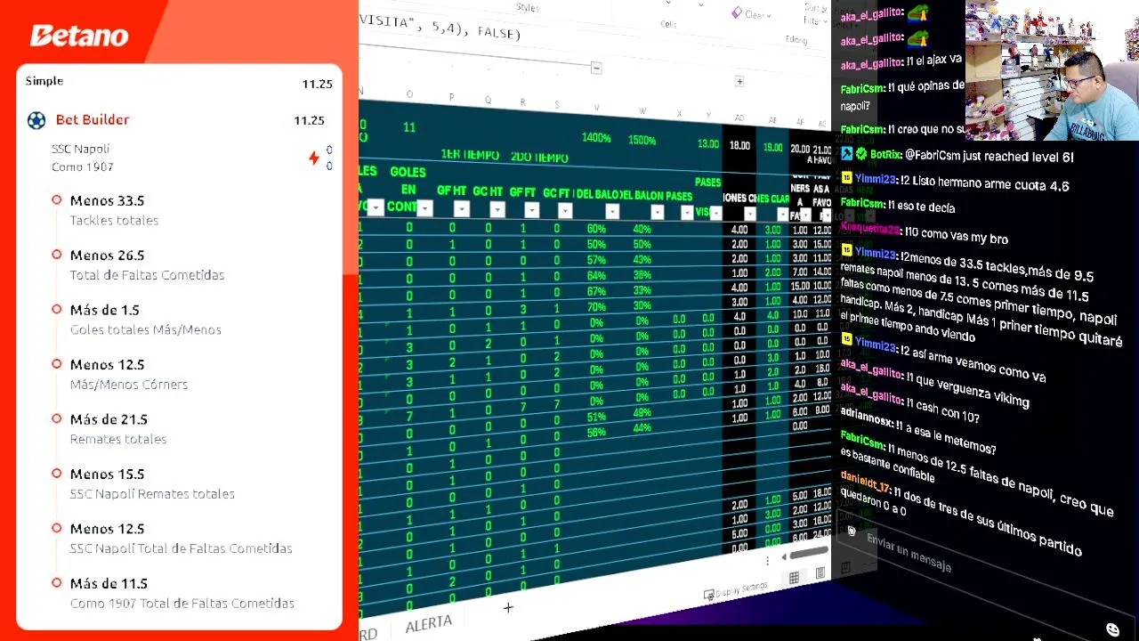
Task: Open the GC FT column filter dropdown
Action: tap(565, 210)
